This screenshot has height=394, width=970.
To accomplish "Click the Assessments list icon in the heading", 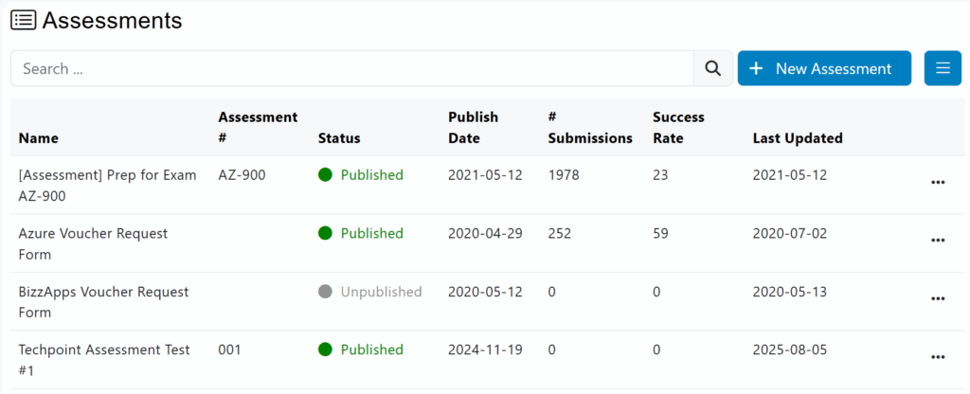I will [x=24, y=20].
